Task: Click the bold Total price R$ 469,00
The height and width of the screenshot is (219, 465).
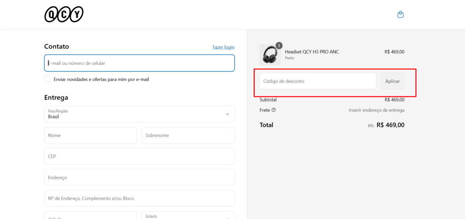Action: pyautogui.click(x=390, y=125)
